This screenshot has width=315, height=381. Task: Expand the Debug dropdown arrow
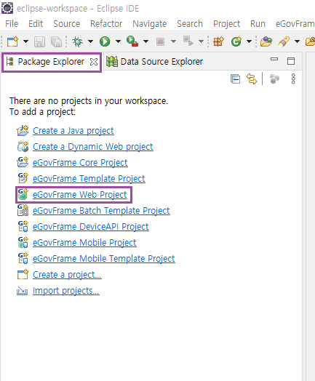pos(90,41)
